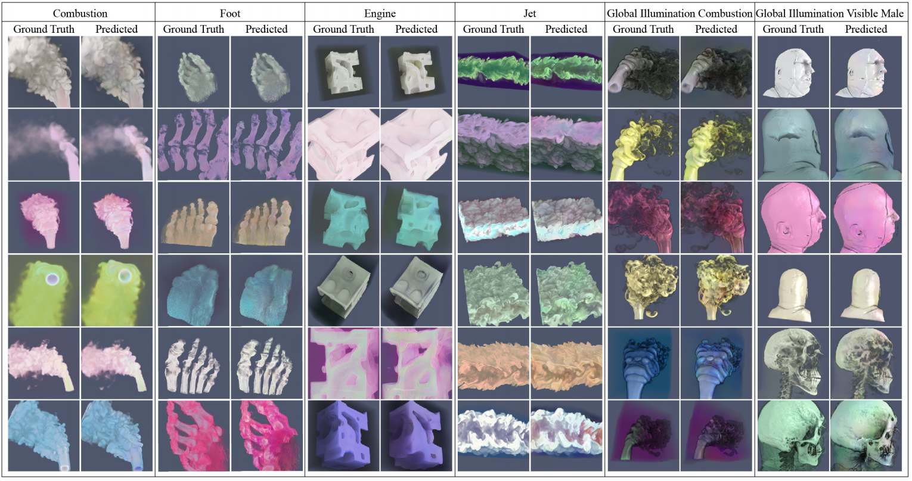This screenshot has width=912, height=481.
Task: Click Ground Truth under Global Illumination Visible Male
Action: (793, 29)
